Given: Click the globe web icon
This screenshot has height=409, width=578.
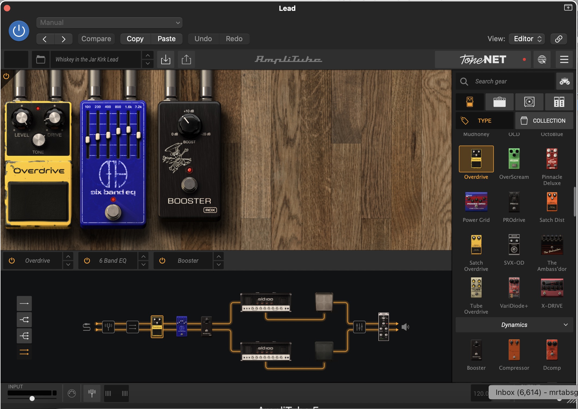Looking at the screenshot, I should (542, 59).
